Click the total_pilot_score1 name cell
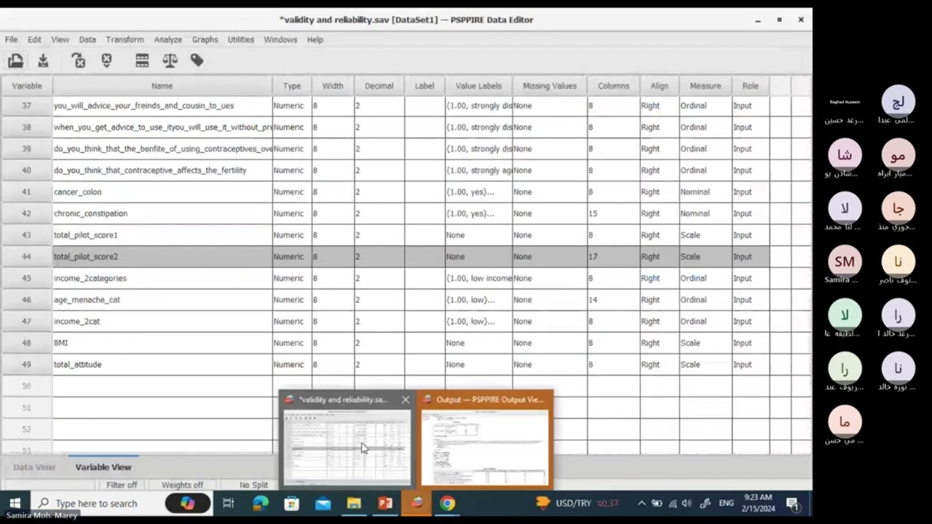The width and height of the screenshot is (932, 524). (162, 235)
